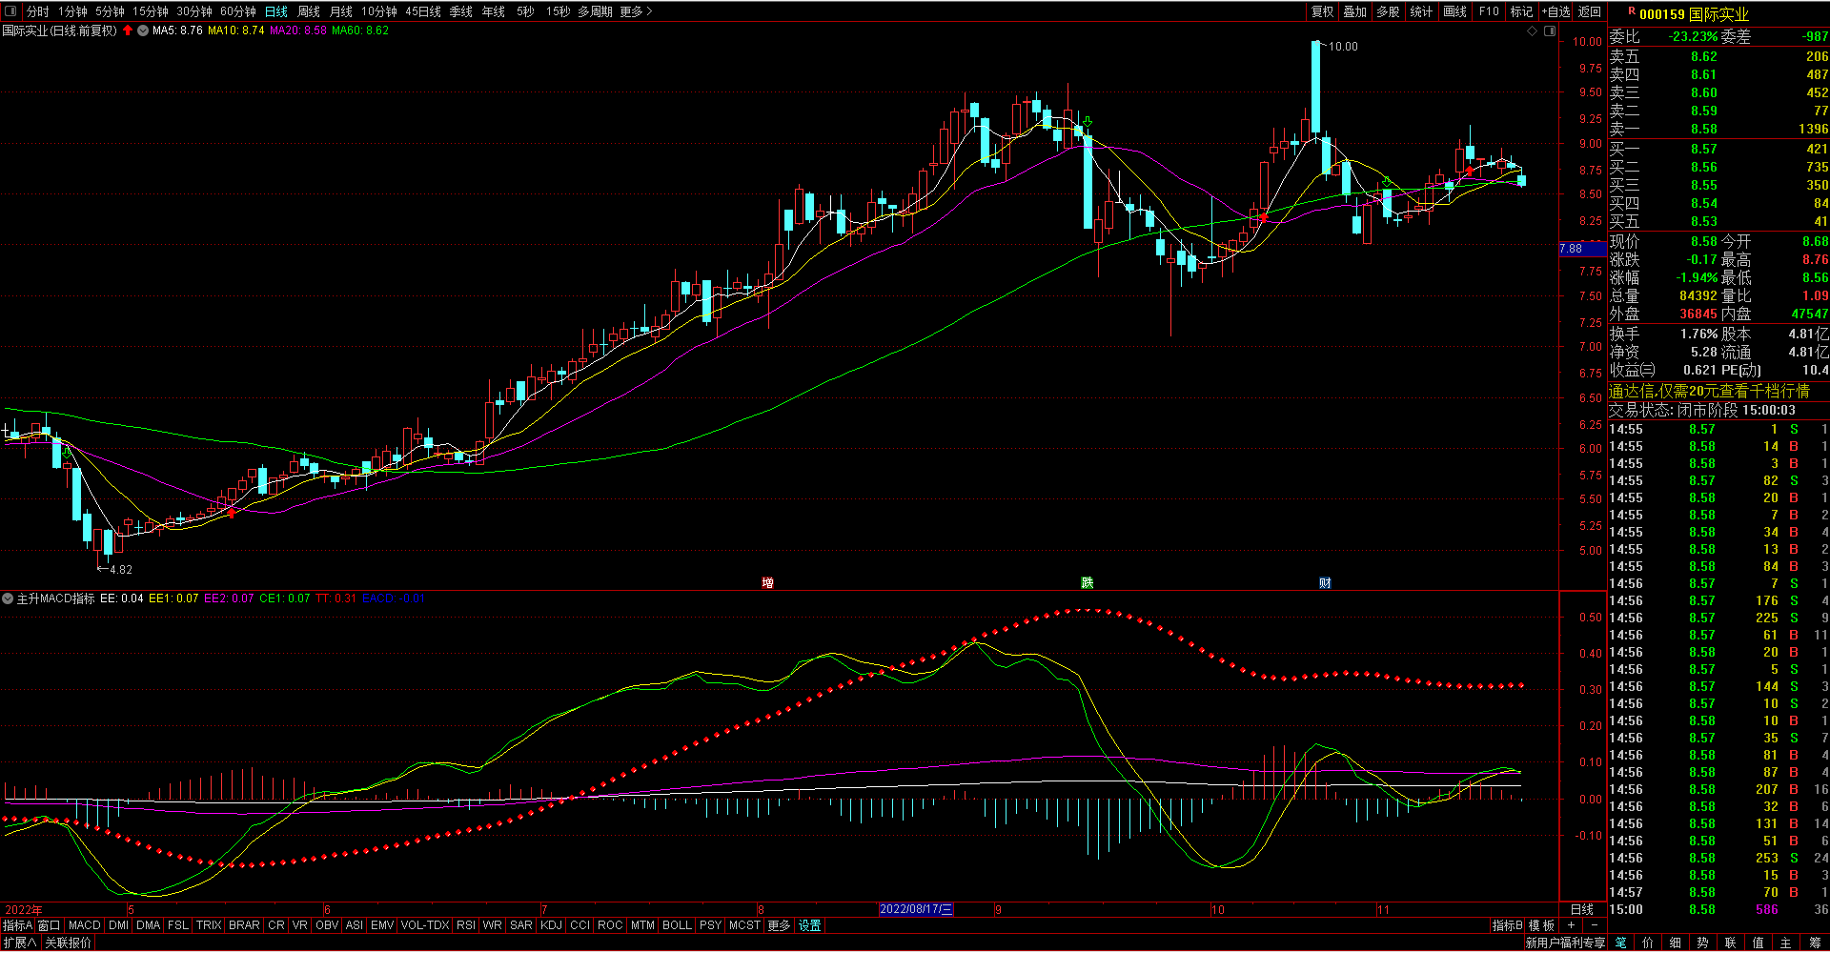Select the 势 tab at bottom right
This screenshot has width=1830, height=953.
[1703, 943]
